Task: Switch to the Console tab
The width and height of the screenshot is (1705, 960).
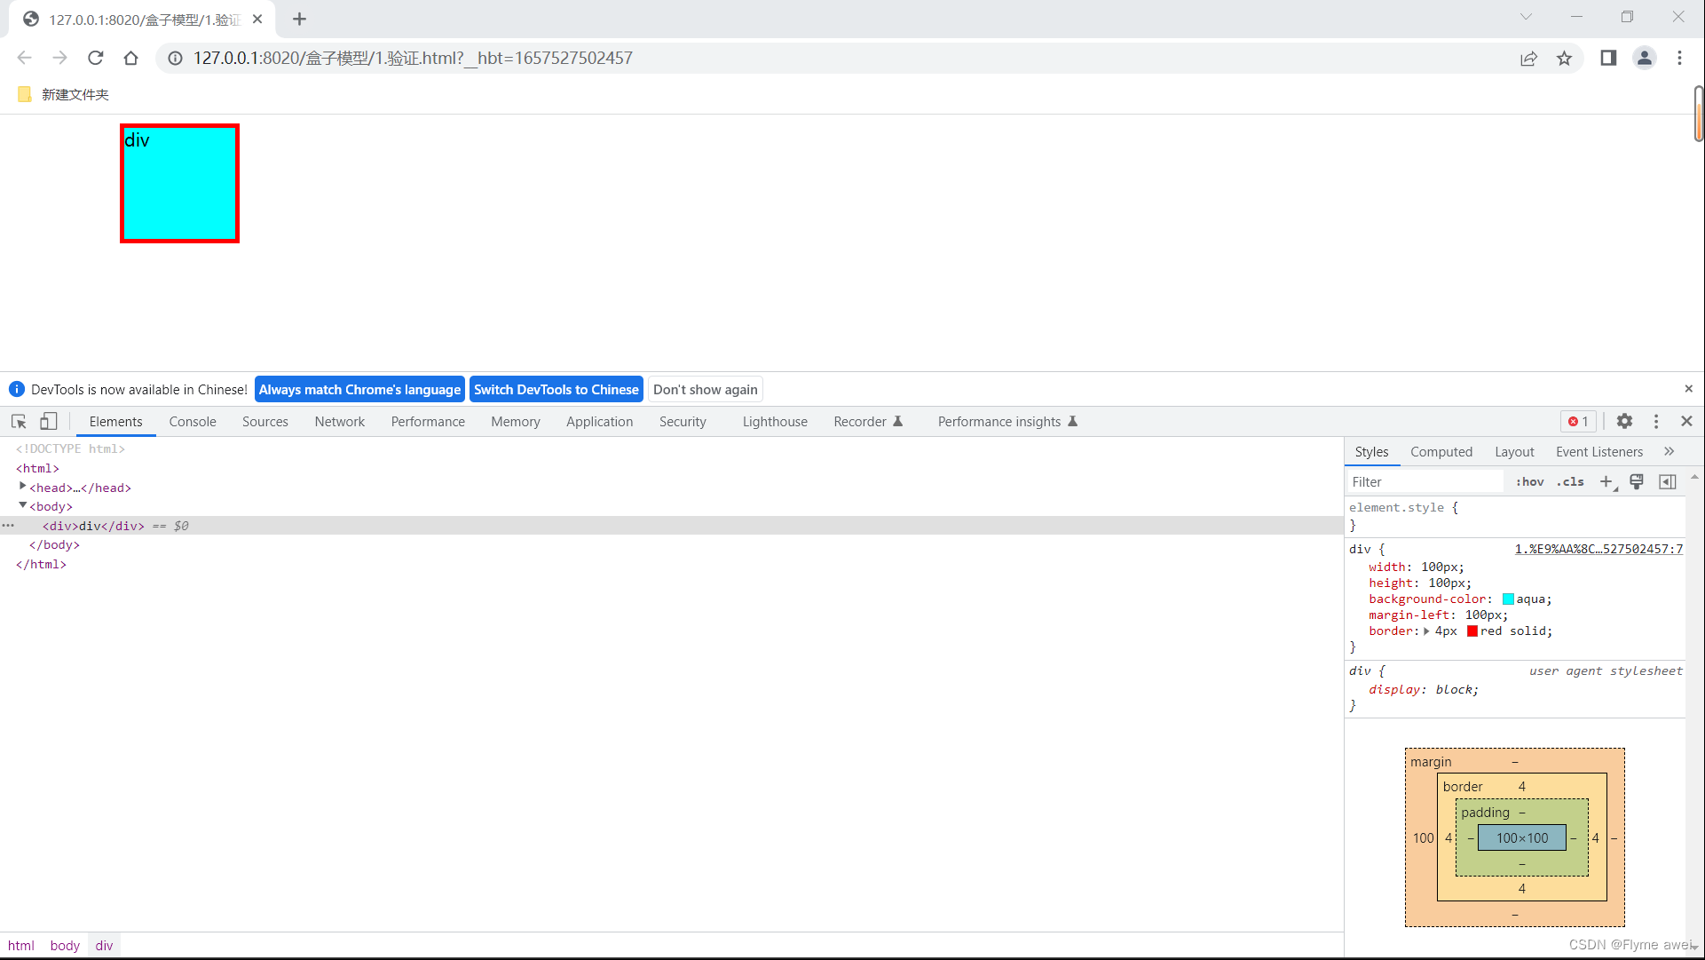Action: point(193,422)
